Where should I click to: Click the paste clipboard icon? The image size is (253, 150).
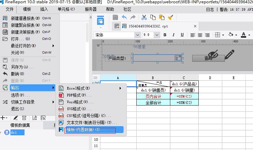click(x=162, y=17)
